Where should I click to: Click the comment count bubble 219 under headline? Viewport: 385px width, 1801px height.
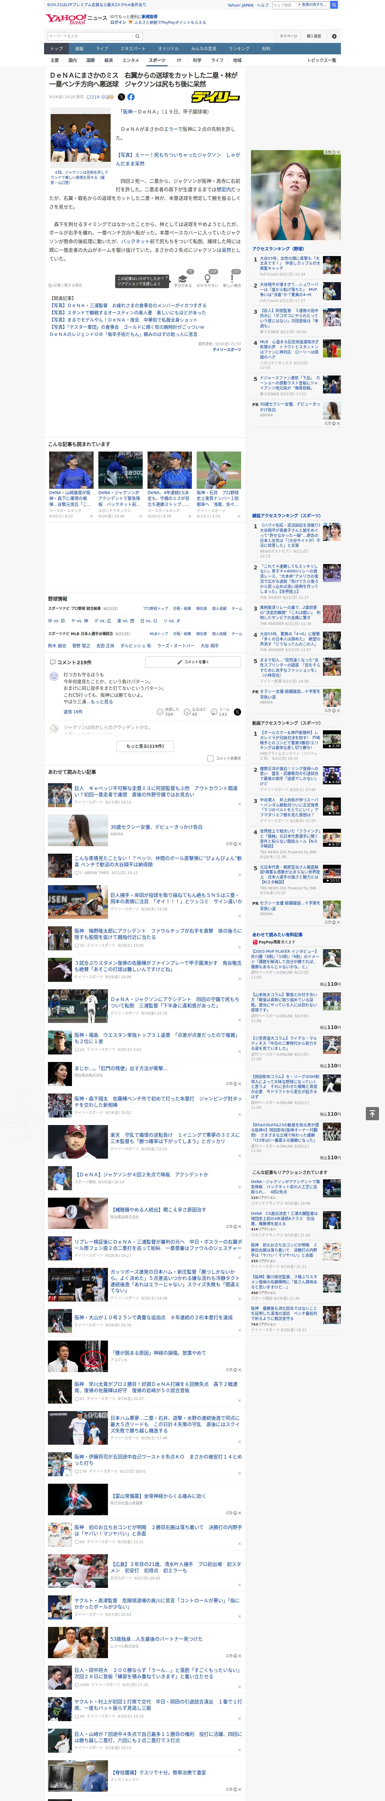click(x=93, y=97)
